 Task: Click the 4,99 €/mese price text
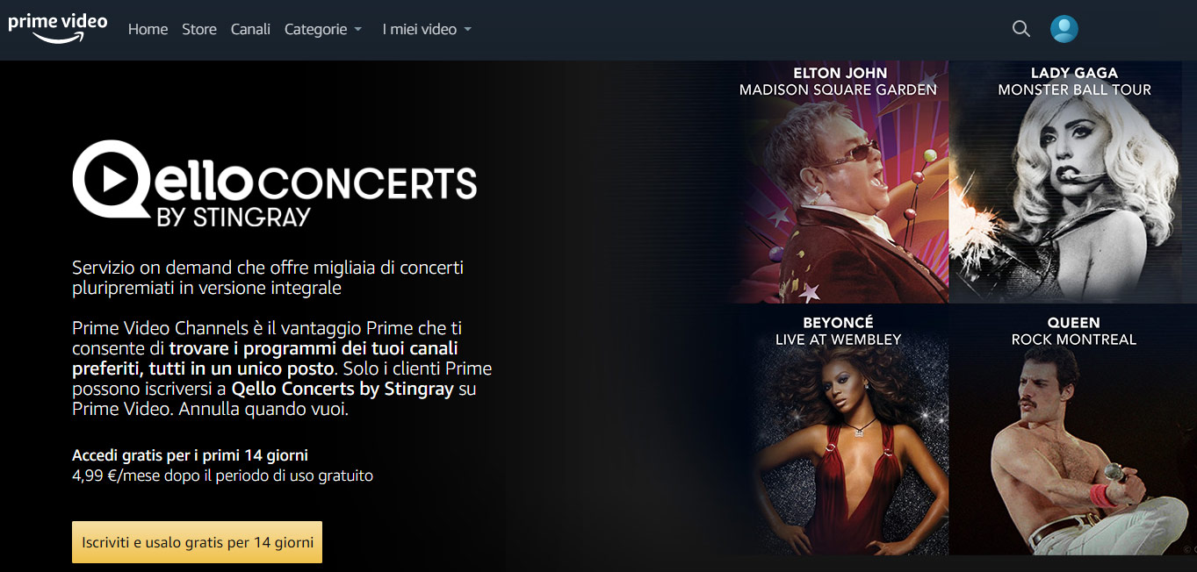[121, 475]
